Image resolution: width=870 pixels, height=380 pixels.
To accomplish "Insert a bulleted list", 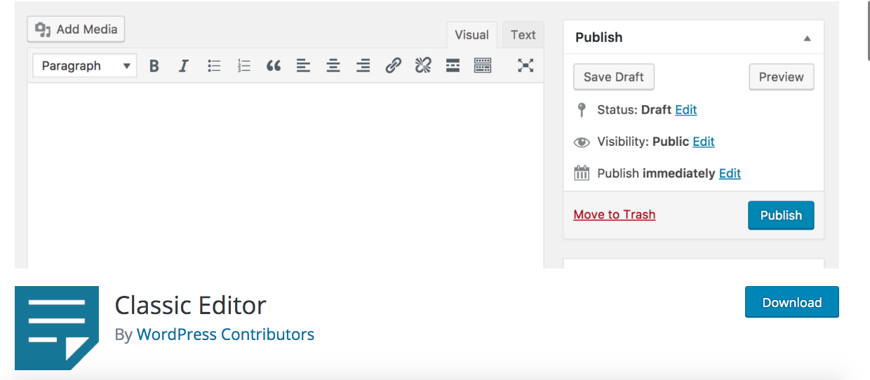I will pyautogui.click(x=214, y=66).
